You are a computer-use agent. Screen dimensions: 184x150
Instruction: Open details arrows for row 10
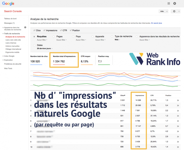tap(178, 147)
